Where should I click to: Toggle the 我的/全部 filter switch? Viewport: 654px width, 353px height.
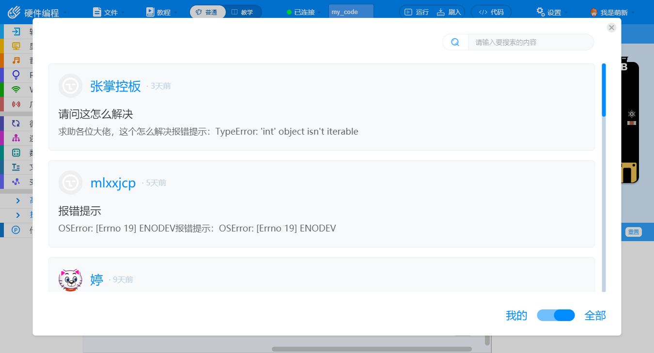click(556, 315)
